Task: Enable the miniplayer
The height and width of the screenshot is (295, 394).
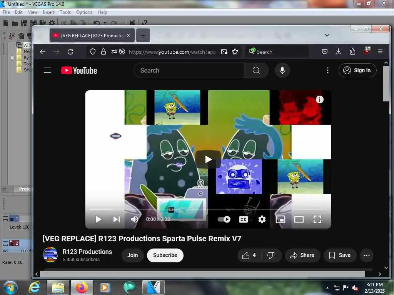Action: pyautogui.click(x=280, y=219)
